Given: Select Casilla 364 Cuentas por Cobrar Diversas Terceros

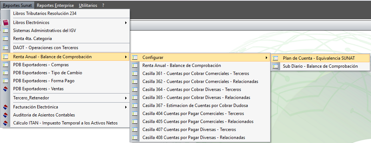Looking at the screenshot, I should pos(200,90).
